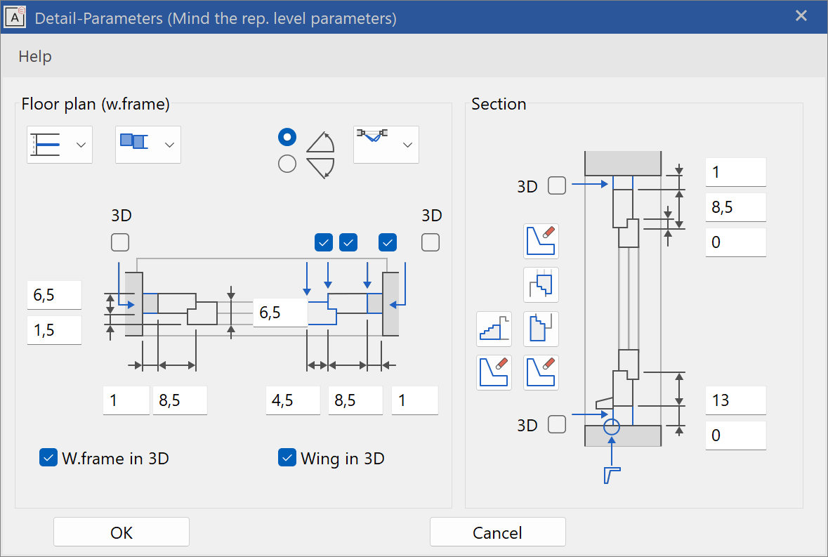Click left-side 8,5 width field in floor plan
The width and height of the screenshot is (828, 557).
(x=180, y=400)
